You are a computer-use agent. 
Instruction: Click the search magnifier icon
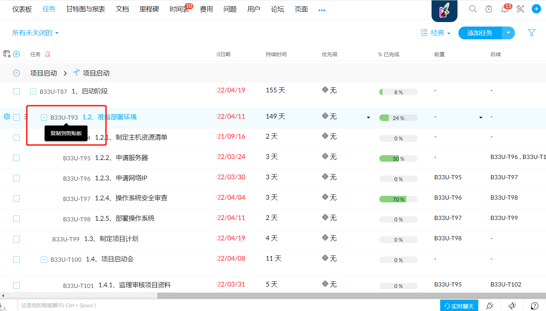pyautogui.click(x=473, y=9)
